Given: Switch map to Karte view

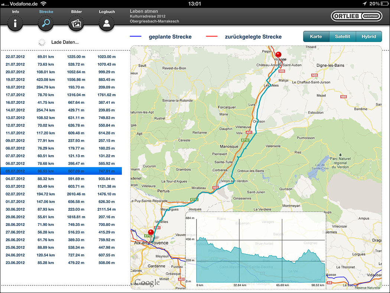Looking at the screenshot, I should (x=316, y=36).
